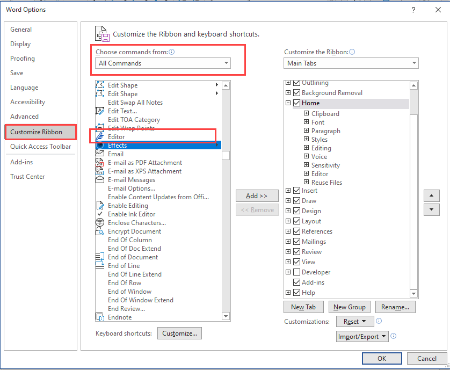This screenshot has width=450, height=370.
Task: Expand the Paragraph group
Action: (306, 130)
